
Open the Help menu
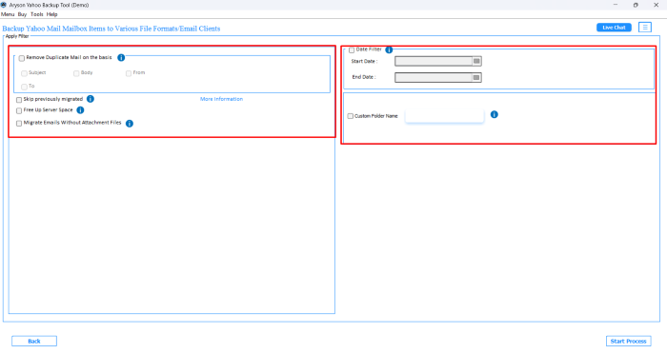(51, 14)
